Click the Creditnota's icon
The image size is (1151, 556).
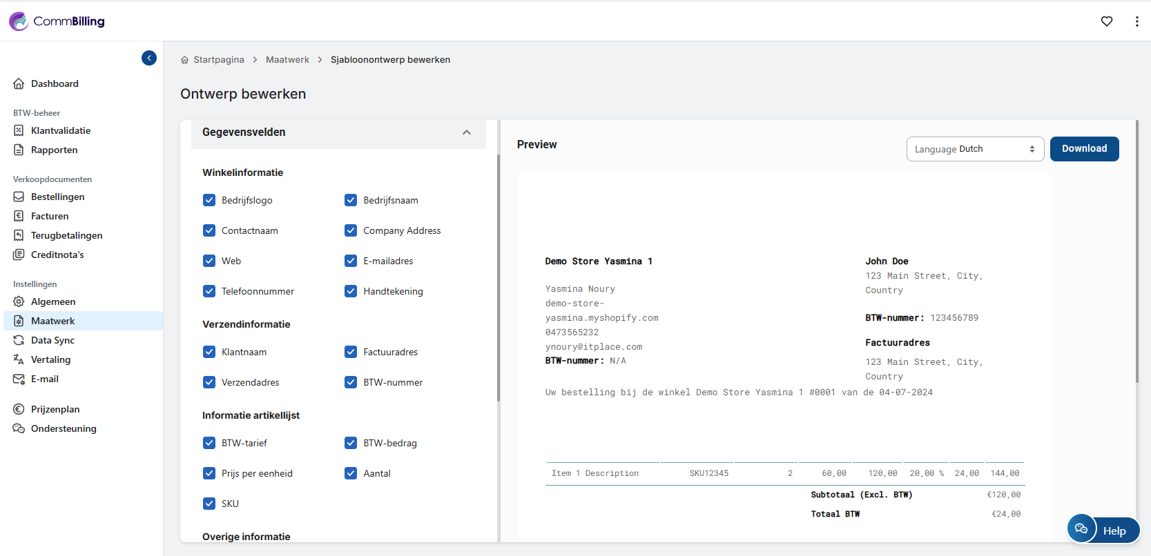coord(19,255)
